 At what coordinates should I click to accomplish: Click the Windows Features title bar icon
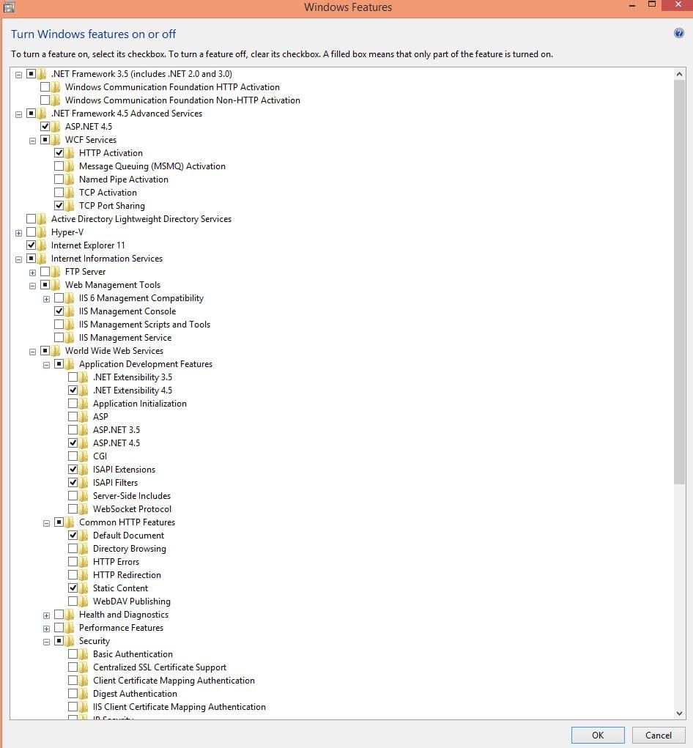pos(9,7)
